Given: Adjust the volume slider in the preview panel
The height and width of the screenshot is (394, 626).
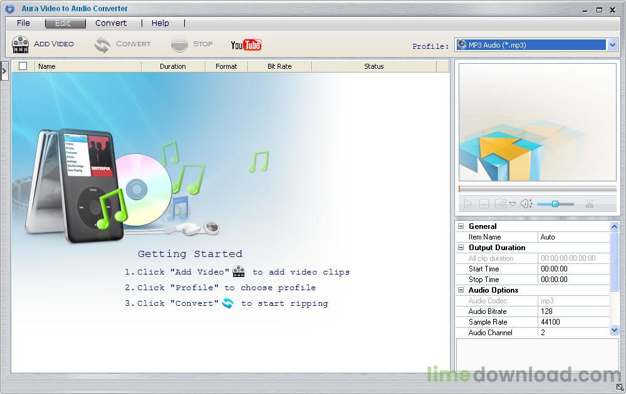Looking at the screenshot, I should coord(555,203).
